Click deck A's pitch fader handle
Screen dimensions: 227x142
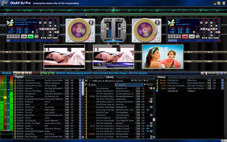pyautogui.click(x=42, y=29)
